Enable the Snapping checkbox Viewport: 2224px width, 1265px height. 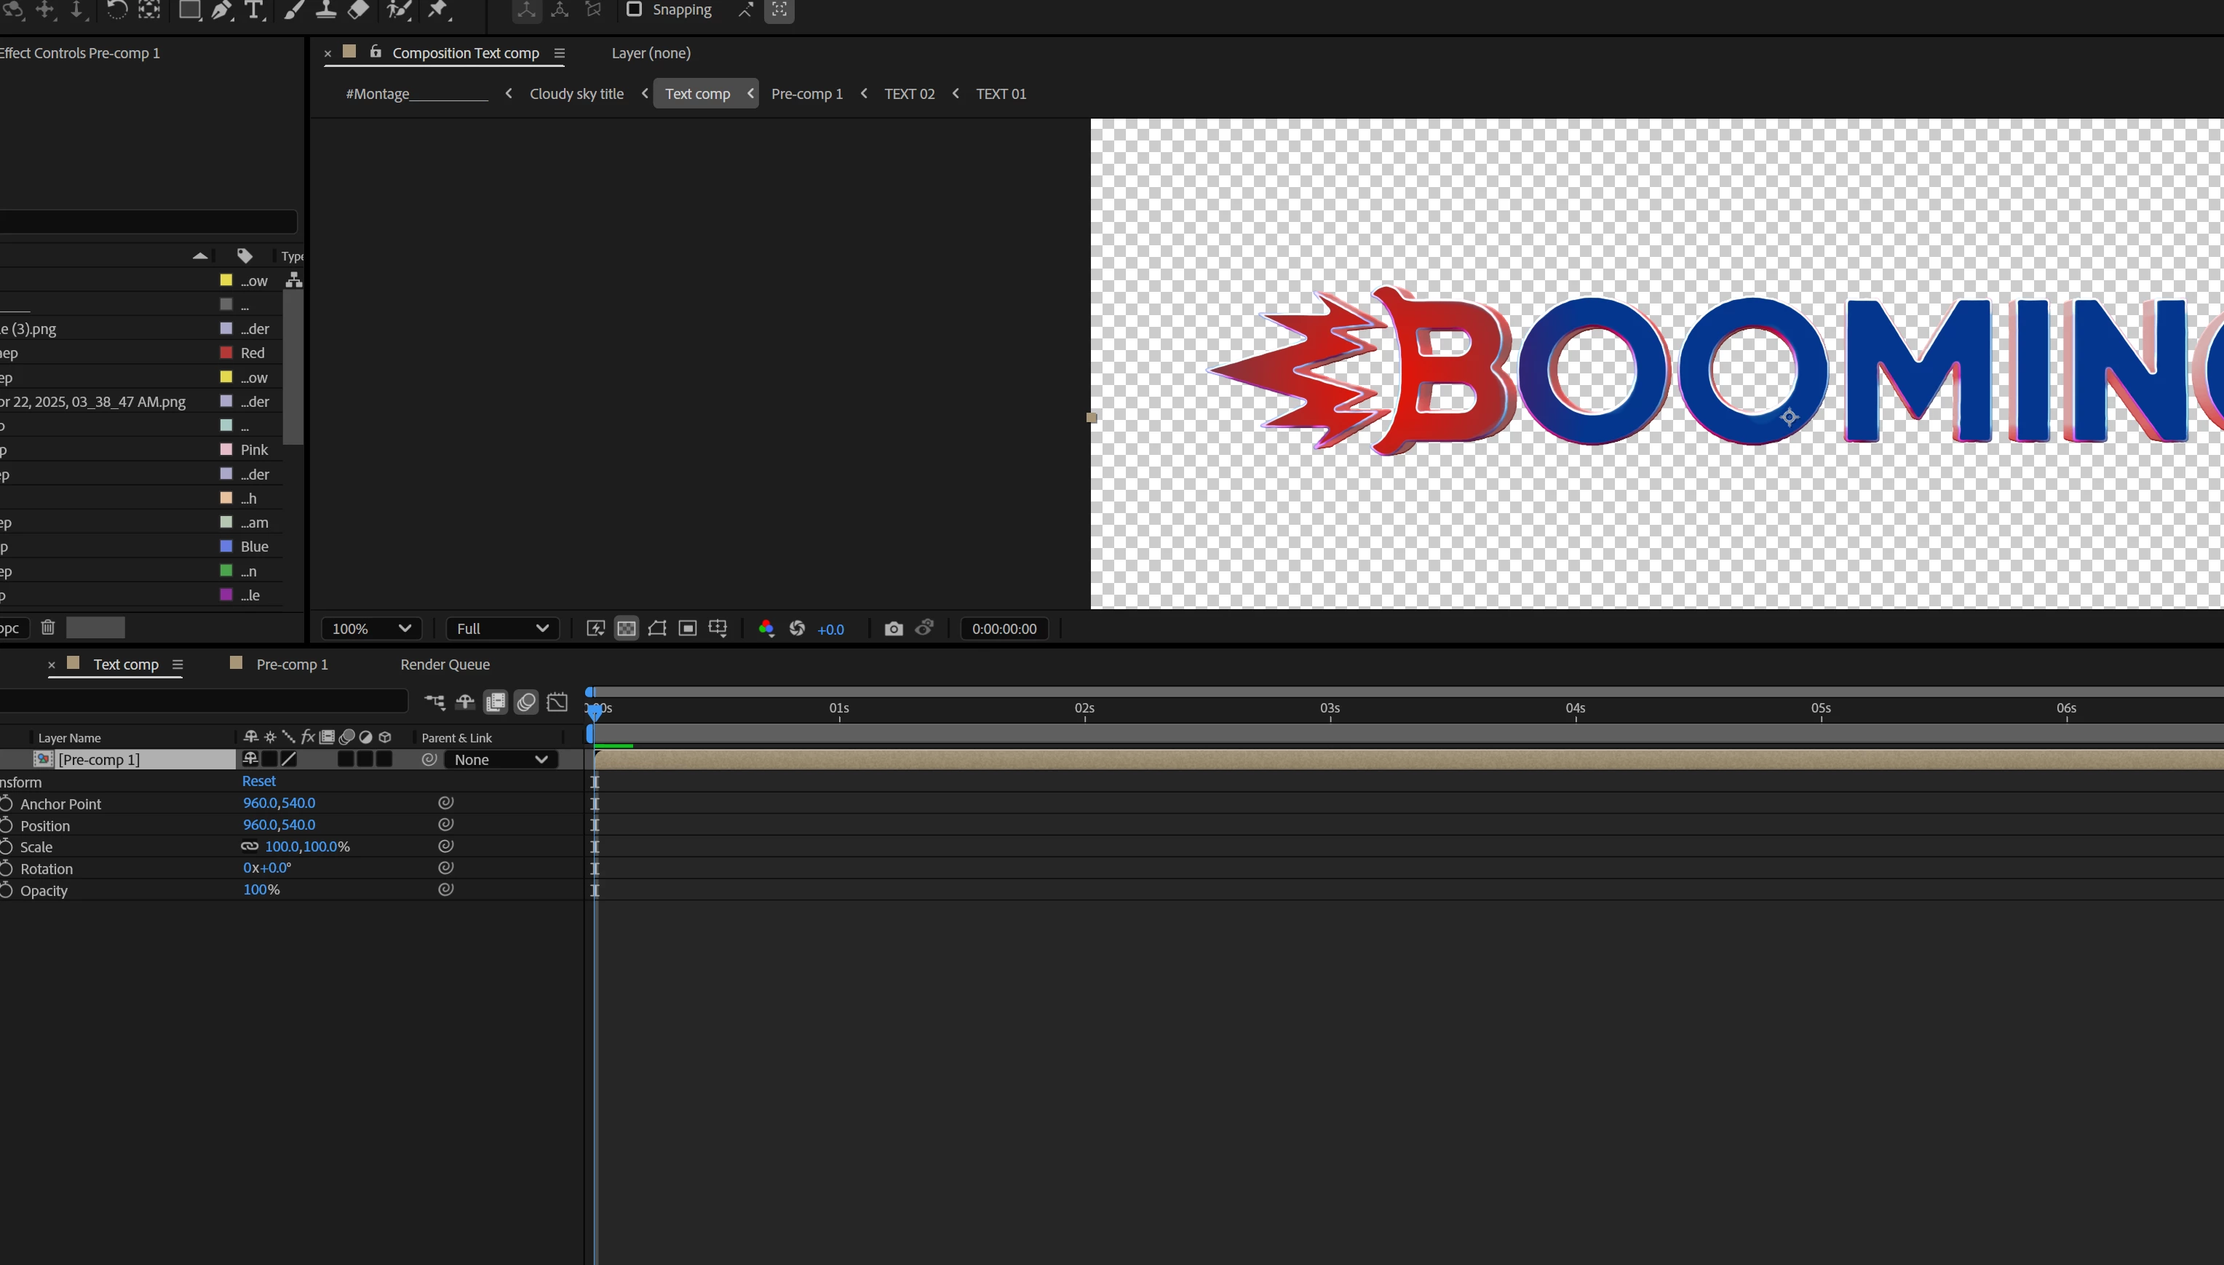634,9
